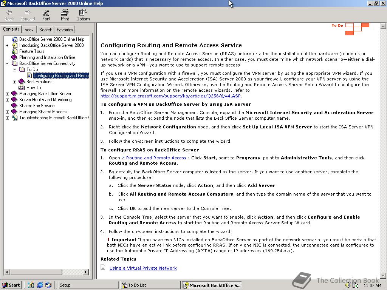The height and width of the screenshot is (290, 387).
Task: Click the Feature Tours icon
Action: point(15,51)
